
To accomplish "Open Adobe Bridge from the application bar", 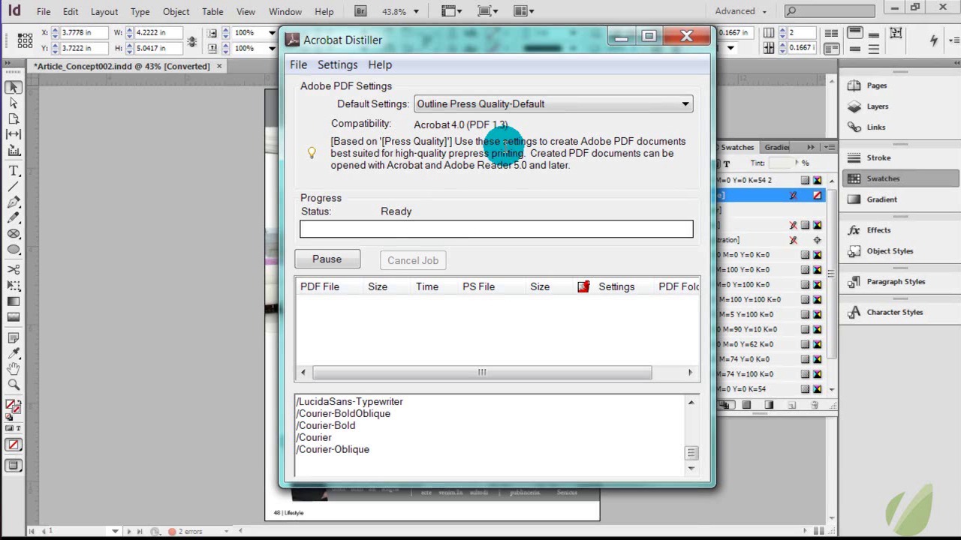I will pos(360,11).
